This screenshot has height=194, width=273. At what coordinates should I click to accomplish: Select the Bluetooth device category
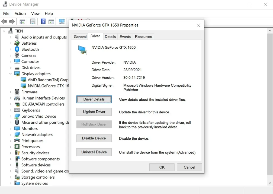30,49
